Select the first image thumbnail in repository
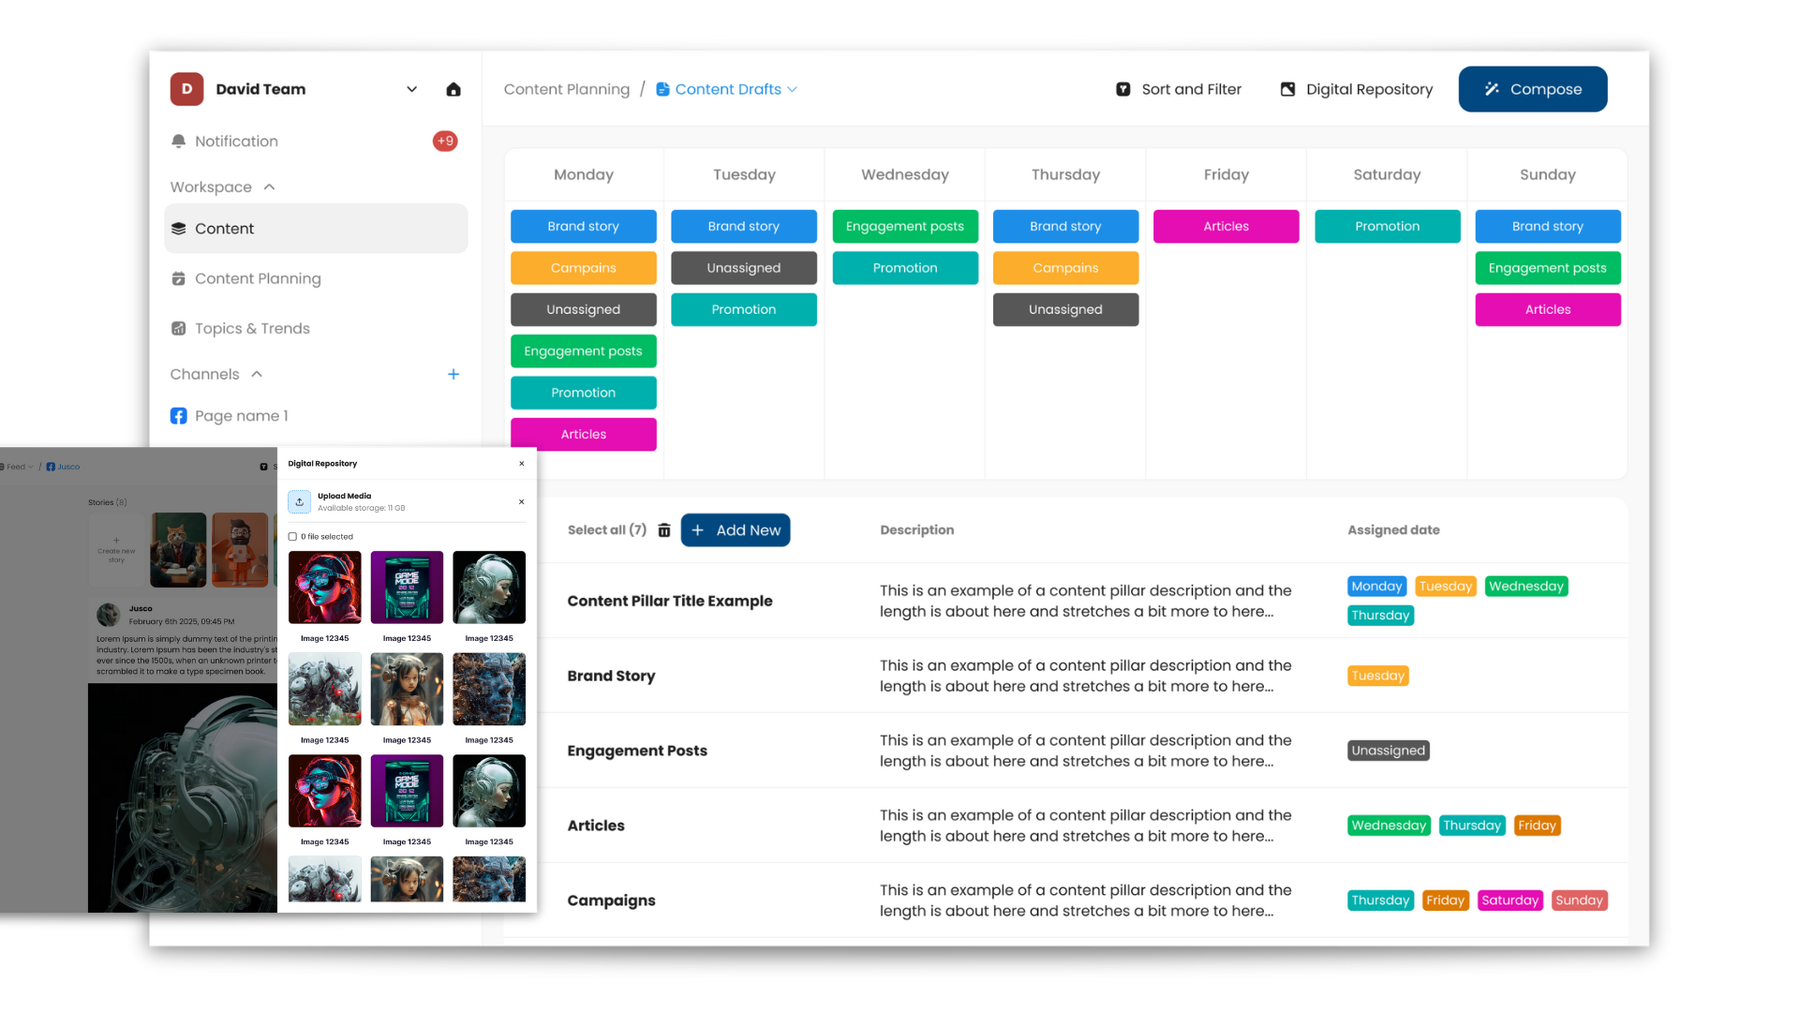 (324, 588)
